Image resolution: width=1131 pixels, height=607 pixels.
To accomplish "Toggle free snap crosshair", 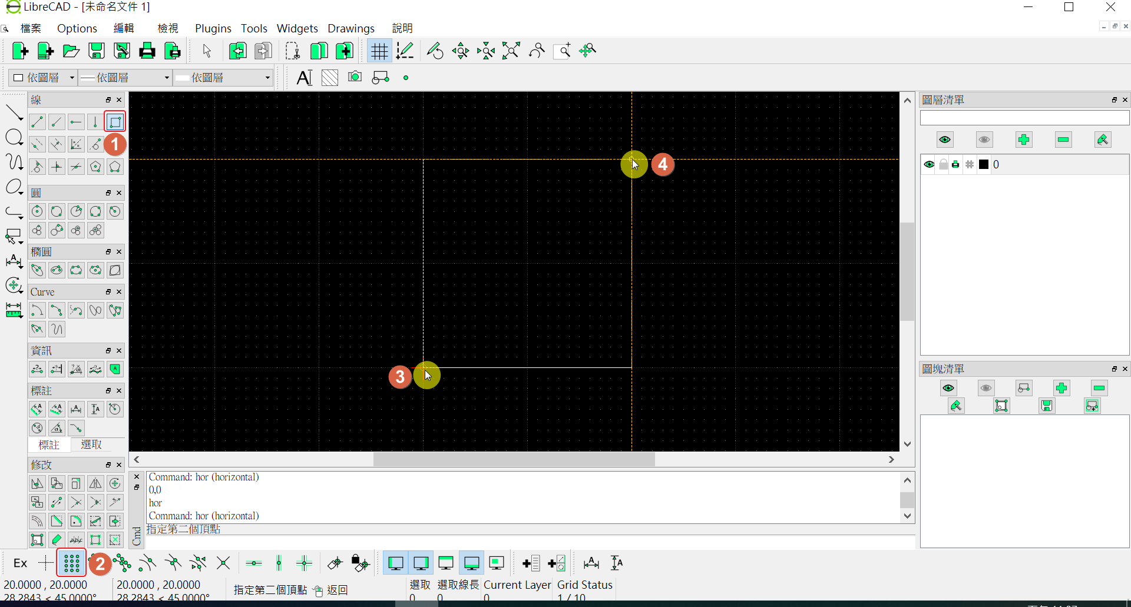I will pyautogui.click(x=46, y=563).
